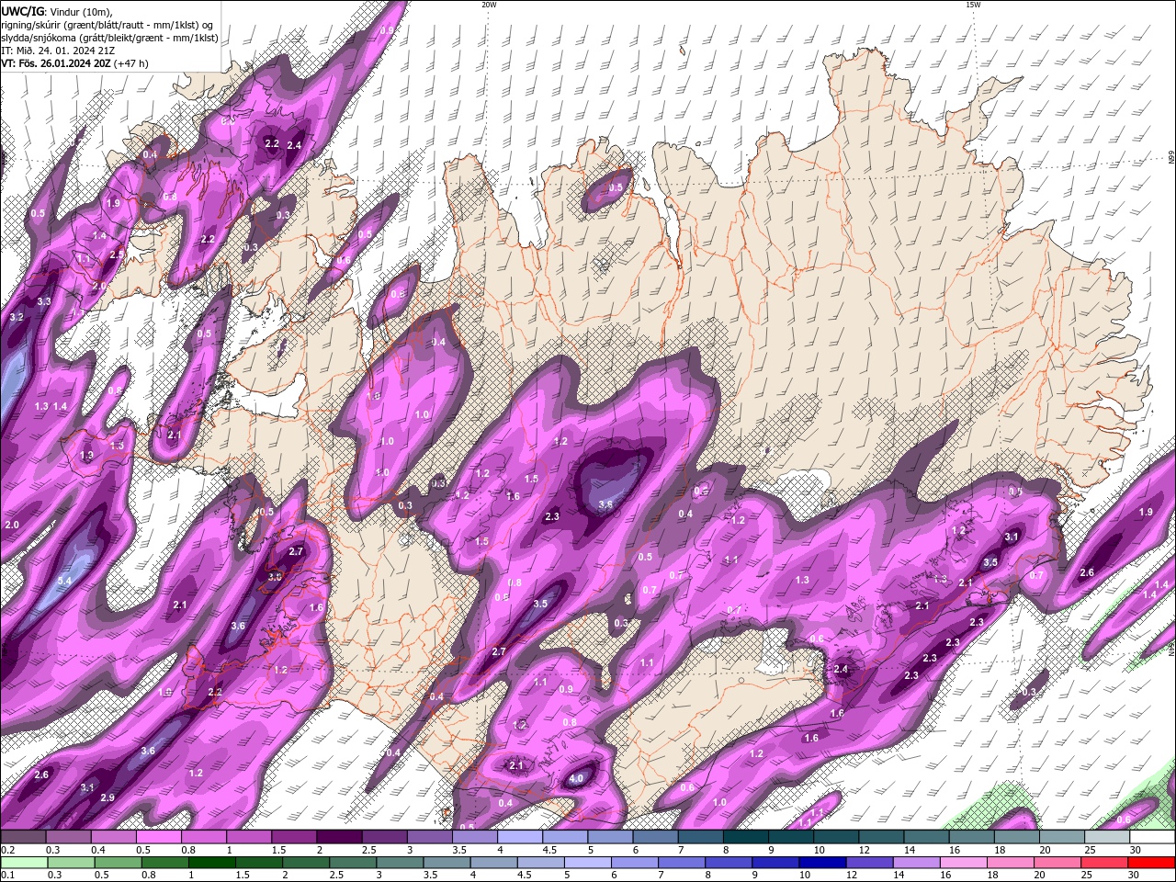Click the 3.3 precipitation value on the map
The width and height of the screenshot is (1176, 882).
tap(44, 301)
